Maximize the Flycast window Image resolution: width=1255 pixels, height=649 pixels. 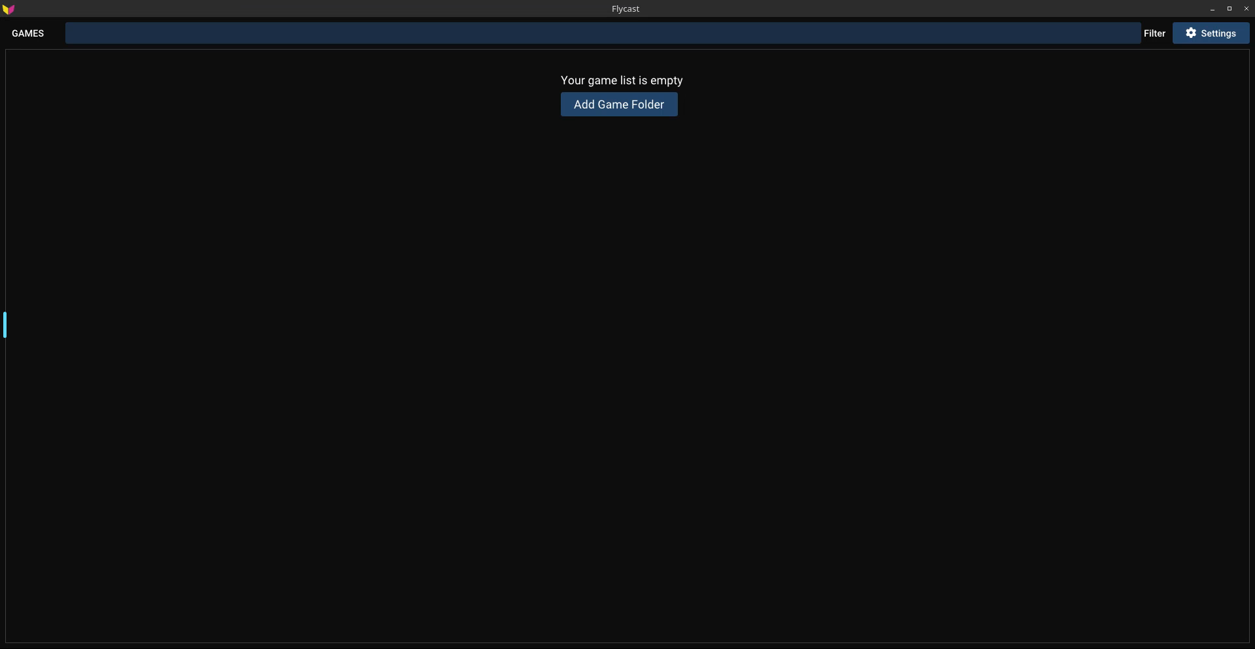pos(1229,9)
